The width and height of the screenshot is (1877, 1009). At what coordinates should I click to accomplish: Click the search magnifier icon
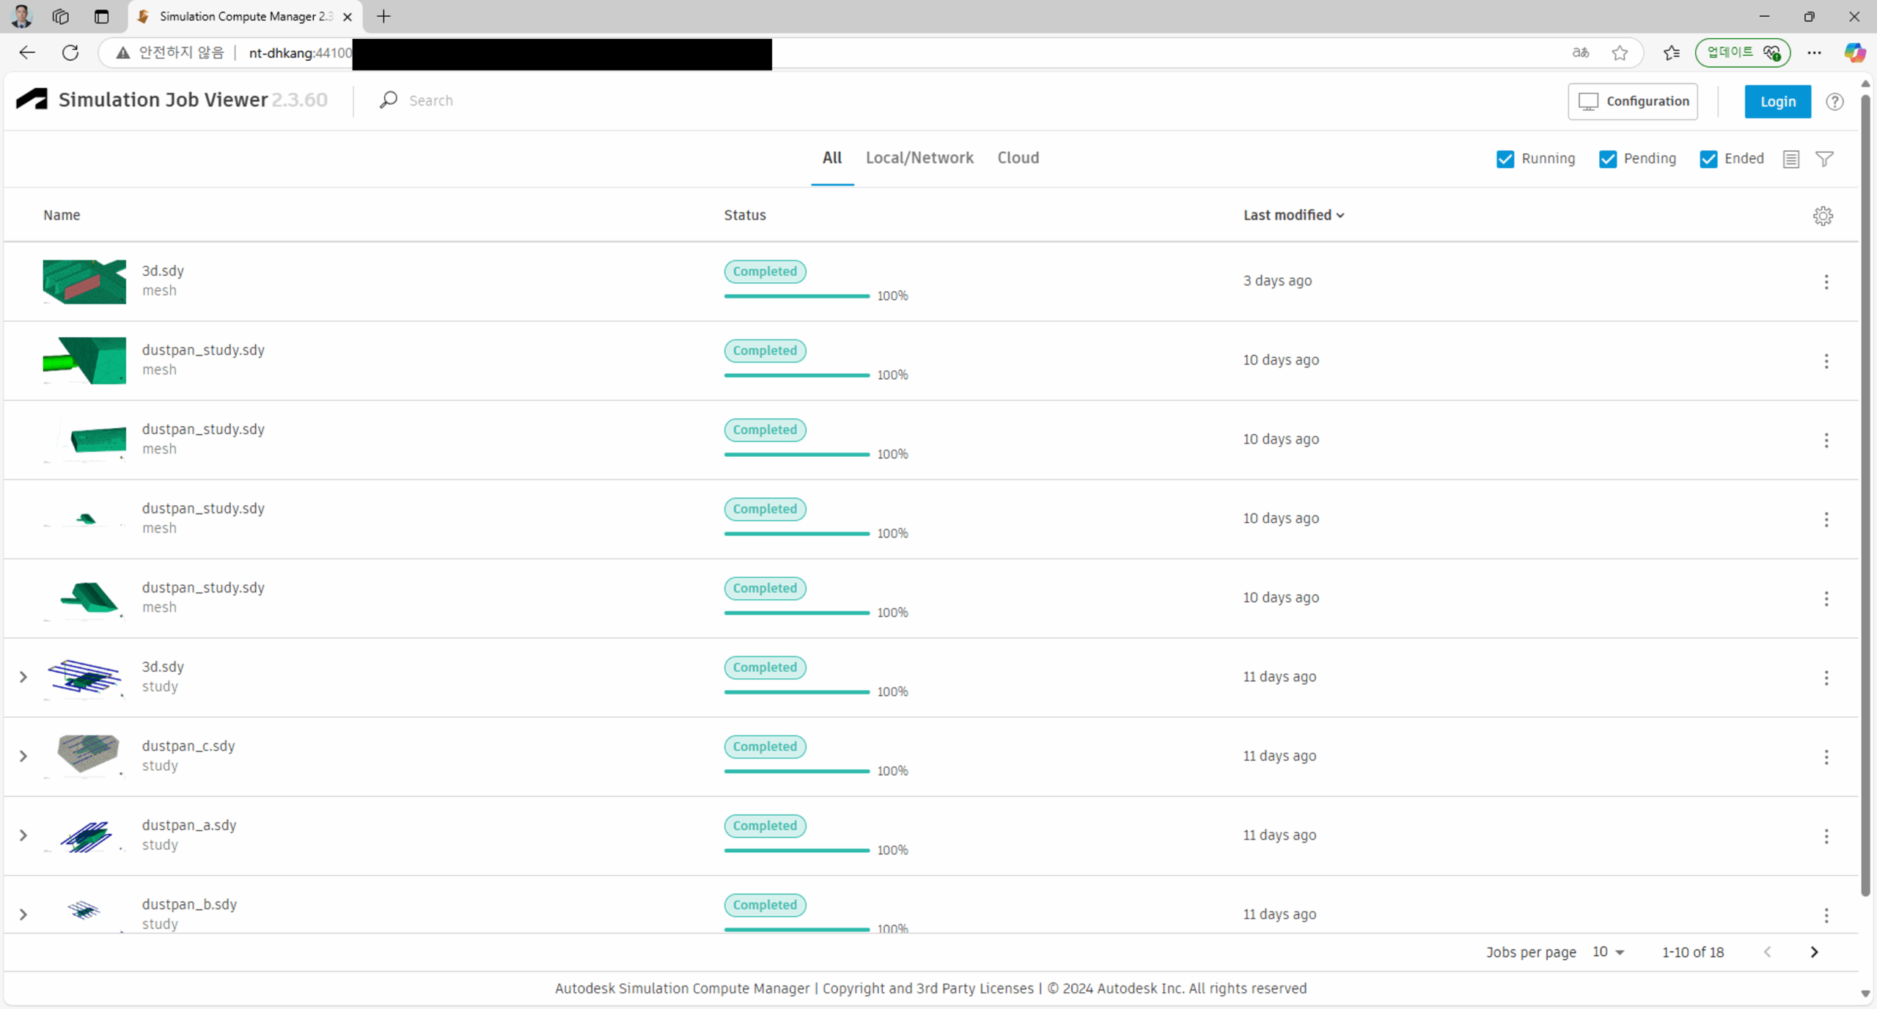pos(389,100)
